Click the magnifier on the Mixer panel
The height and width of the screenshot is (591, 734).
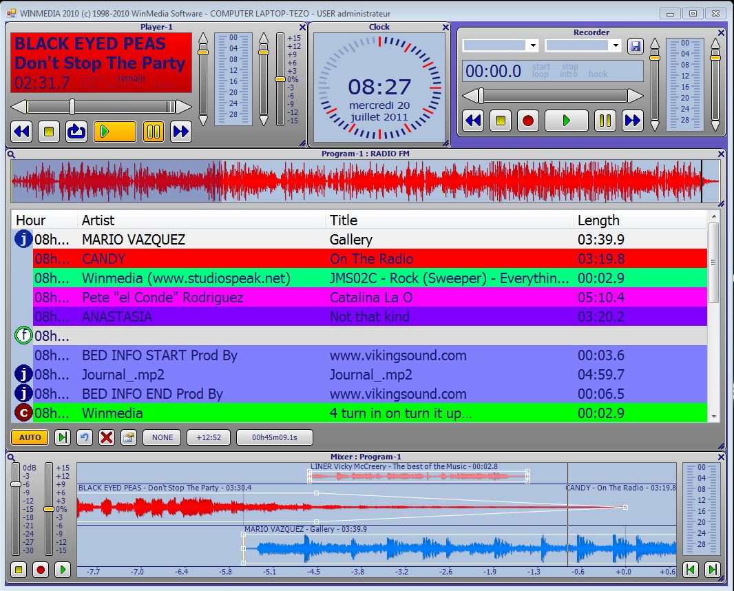pos(11,457)
